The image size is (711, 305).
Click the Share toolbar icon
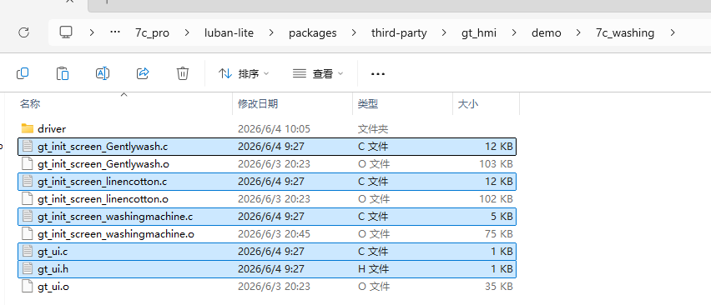[x=143, y=73]
